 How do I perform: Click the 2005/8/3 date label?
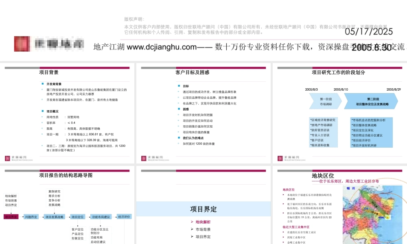tap(311, 89)
